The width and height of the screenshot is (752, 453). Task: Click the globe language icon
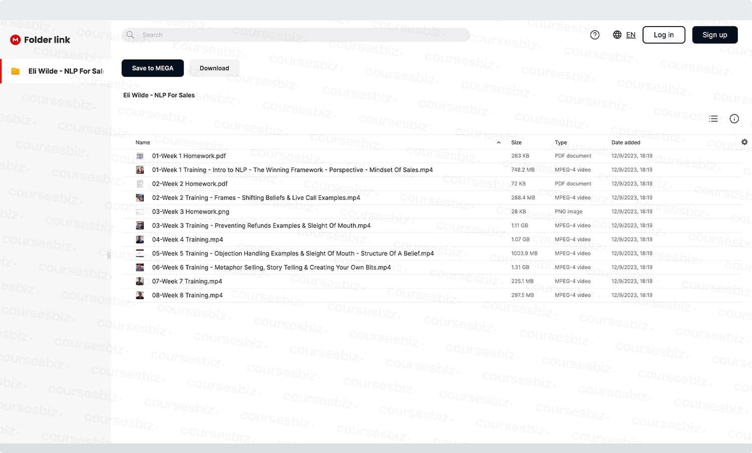[617, 35]
